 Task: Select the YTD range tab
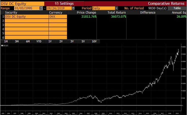39,41
